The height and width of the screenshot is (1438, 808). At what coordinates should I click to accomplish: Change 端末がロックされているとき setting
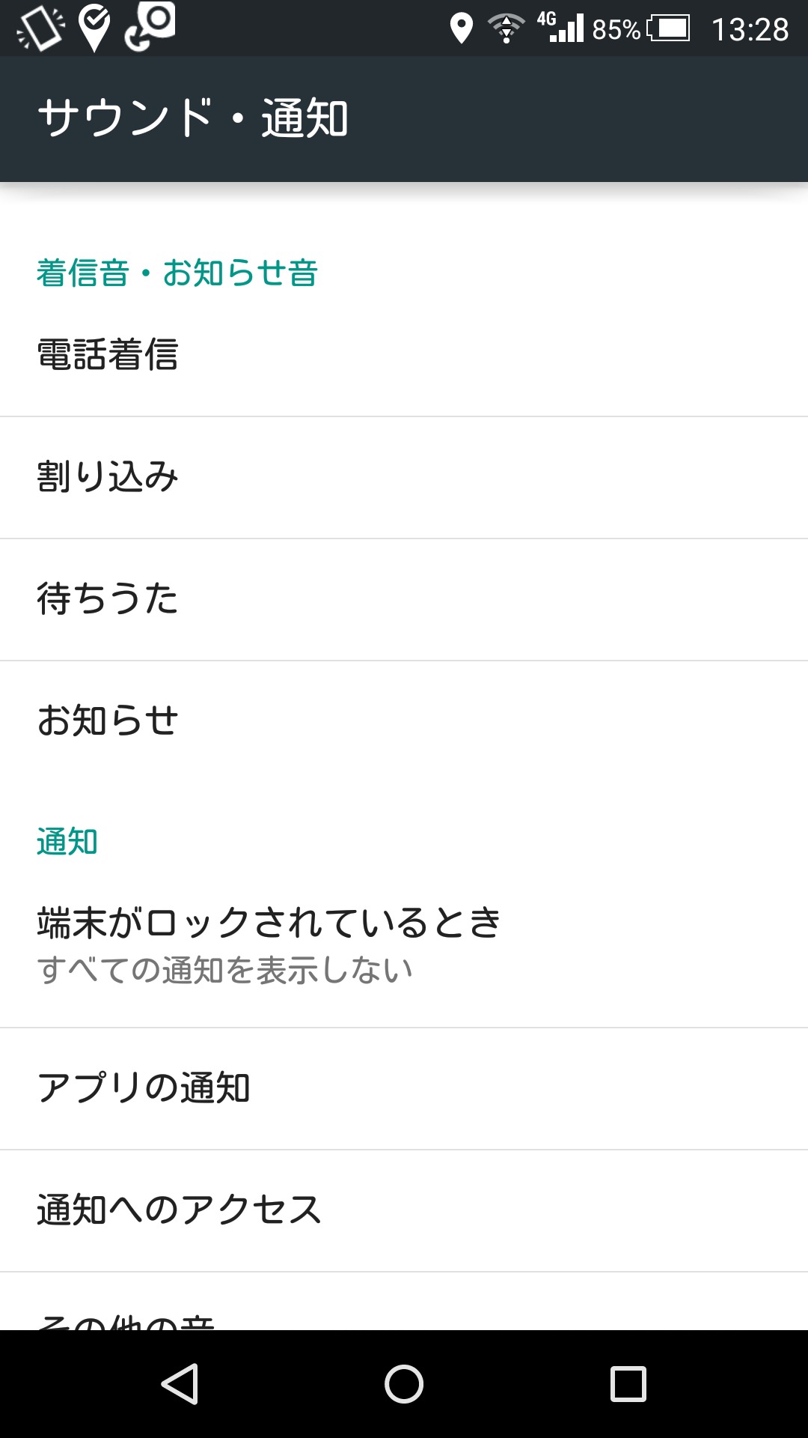(404, 944)
